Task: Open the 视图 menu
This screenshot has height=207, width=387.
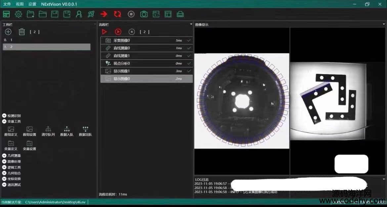Action: 20,4
